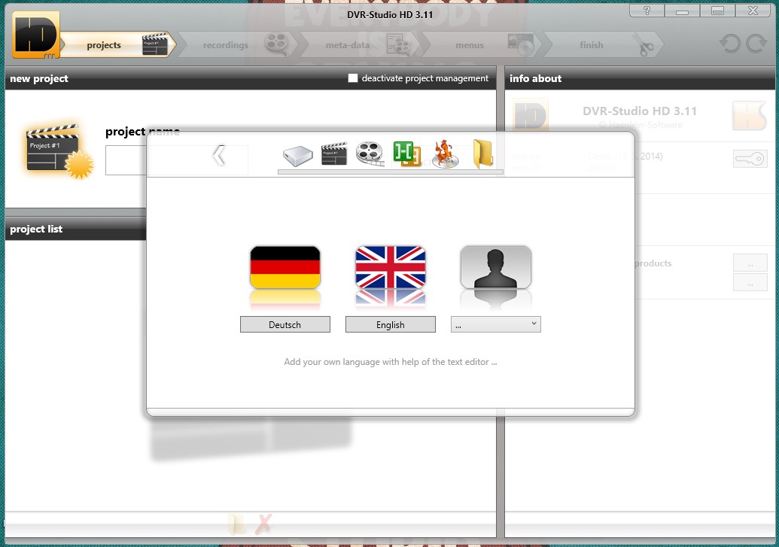This screenshot has width=779, height=547.
Task: Switch to the finish step tab
Action: pos(603,44)
